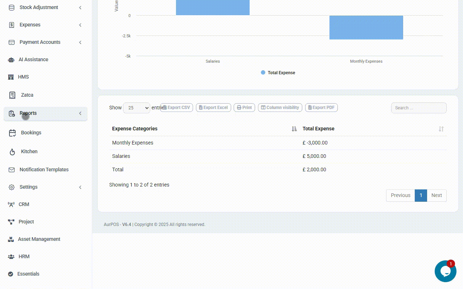Click the £ 5,000.00 value
463x289 pixels.
coord(314,156)
